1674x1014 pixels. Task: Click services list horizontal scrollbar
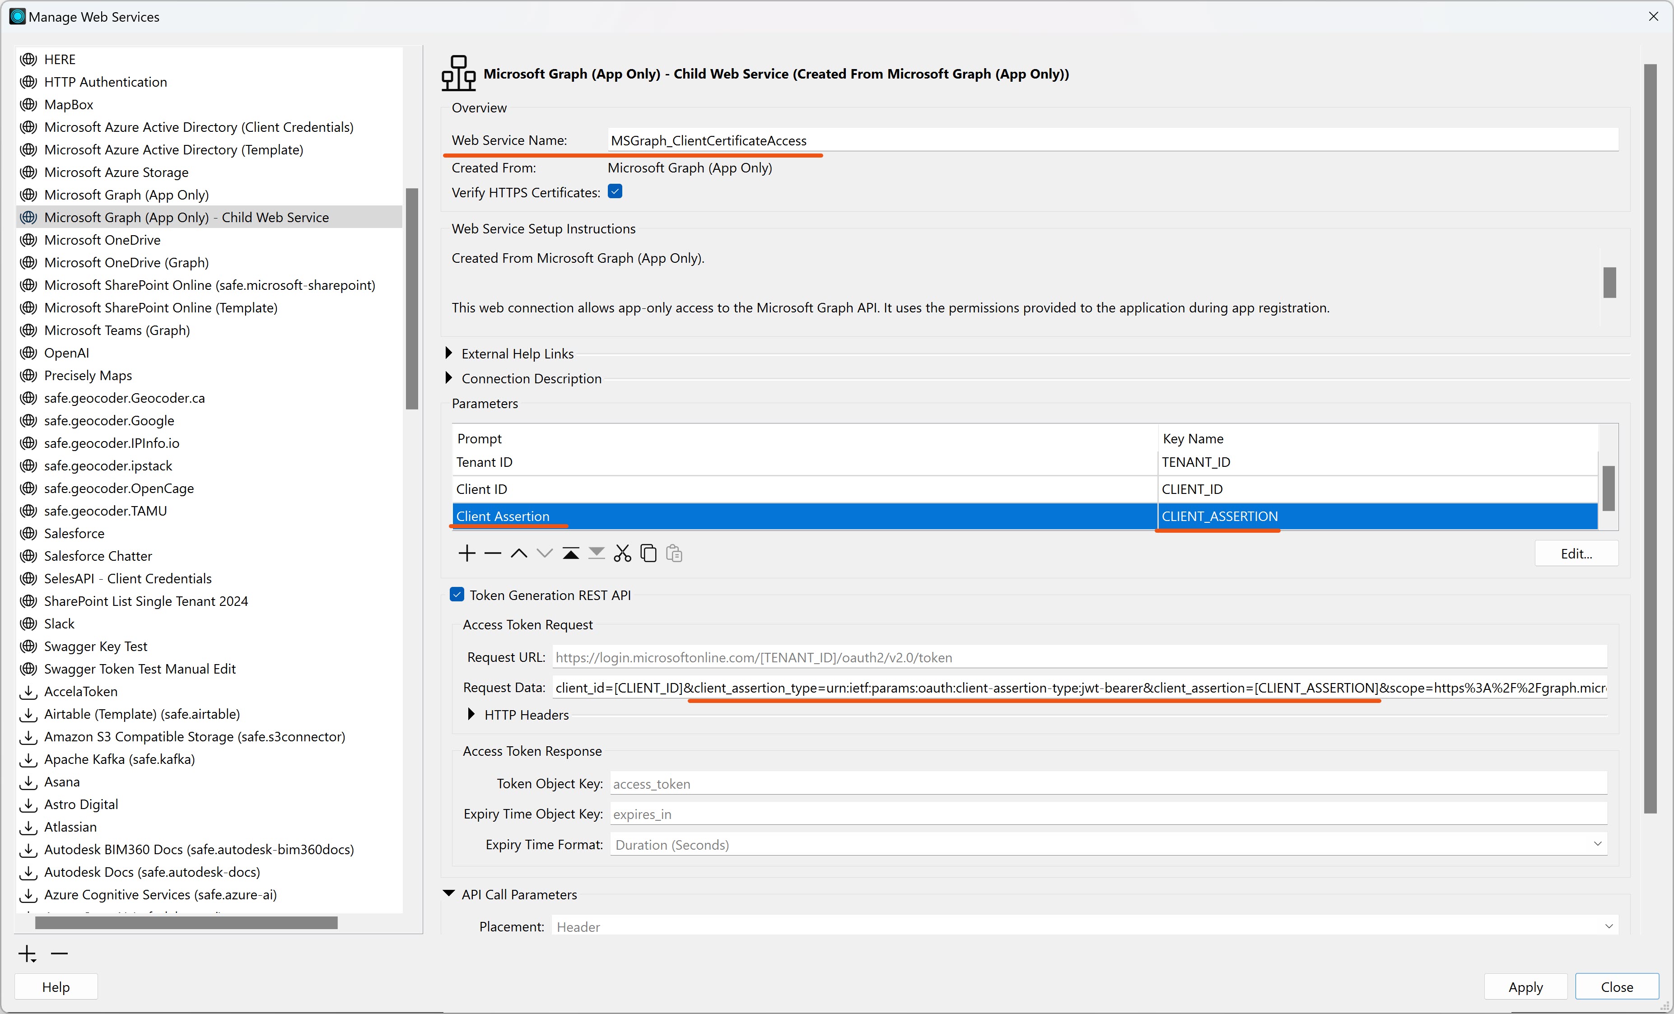pos(186,922)
